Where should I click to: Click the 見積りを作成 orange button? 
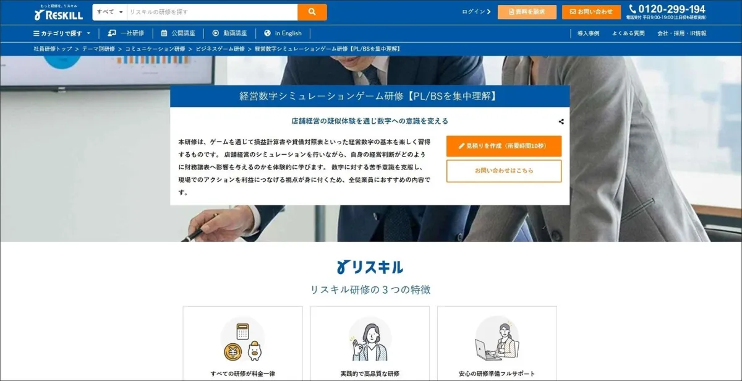[x=504, y=146]
